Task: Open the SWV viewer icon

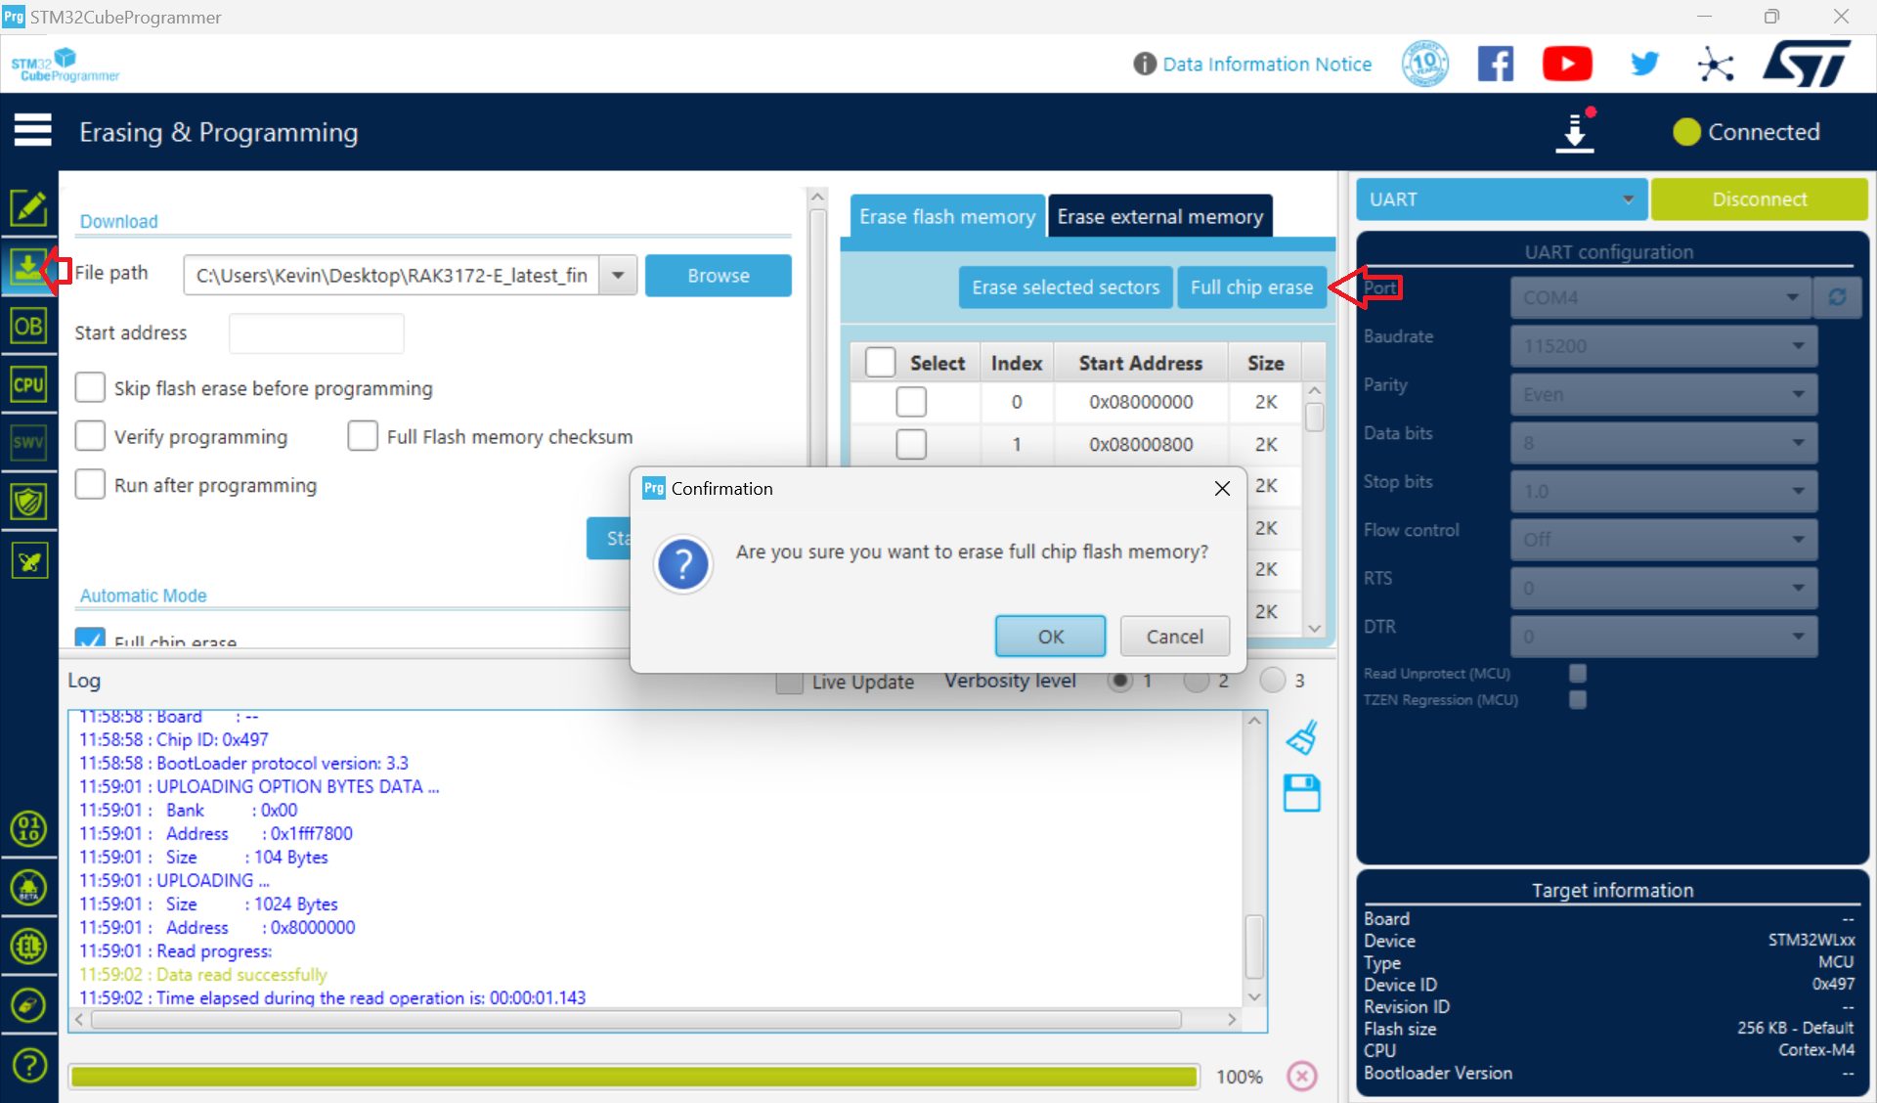Action: coord(28,443)
